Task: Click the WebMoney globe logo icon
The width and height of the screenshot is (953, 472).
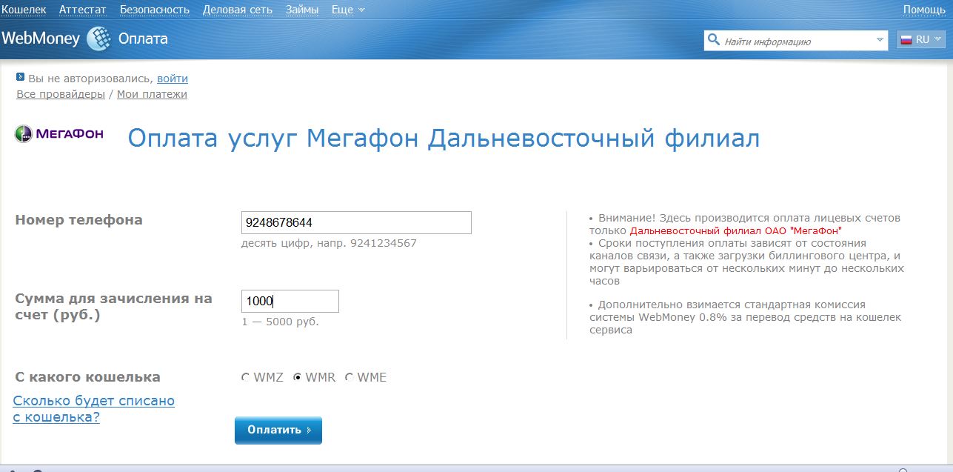Action: [x=98, y=39]
